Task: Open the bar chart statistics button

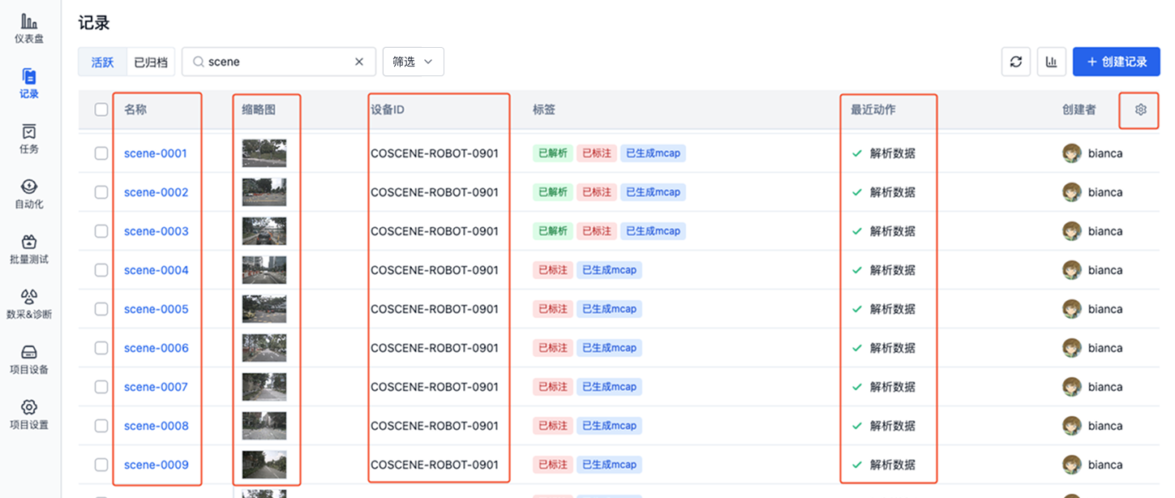Action: [1051, 62]
